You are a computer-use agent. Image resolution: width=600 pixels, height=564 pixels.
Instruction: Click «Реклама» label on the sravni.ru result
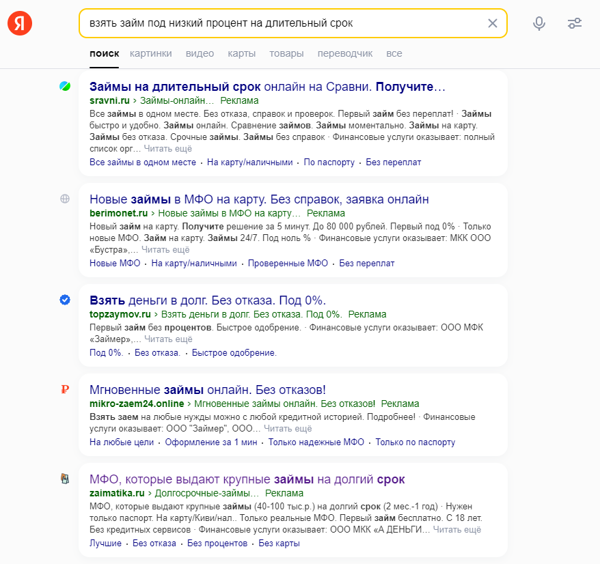point(239,100)
